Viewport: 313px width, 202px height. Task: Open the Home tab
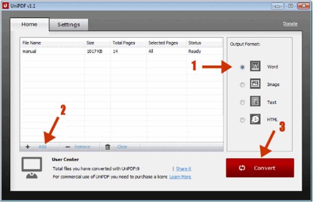tap(29, 24)
